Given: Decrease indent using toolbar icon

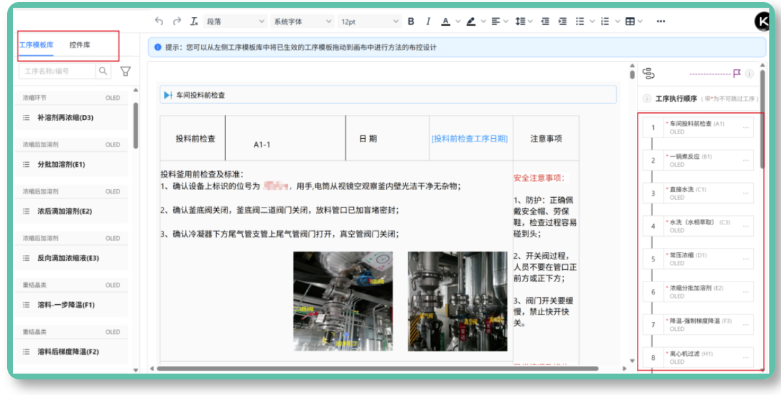Looking at the screenshot, I should (545, 21).
